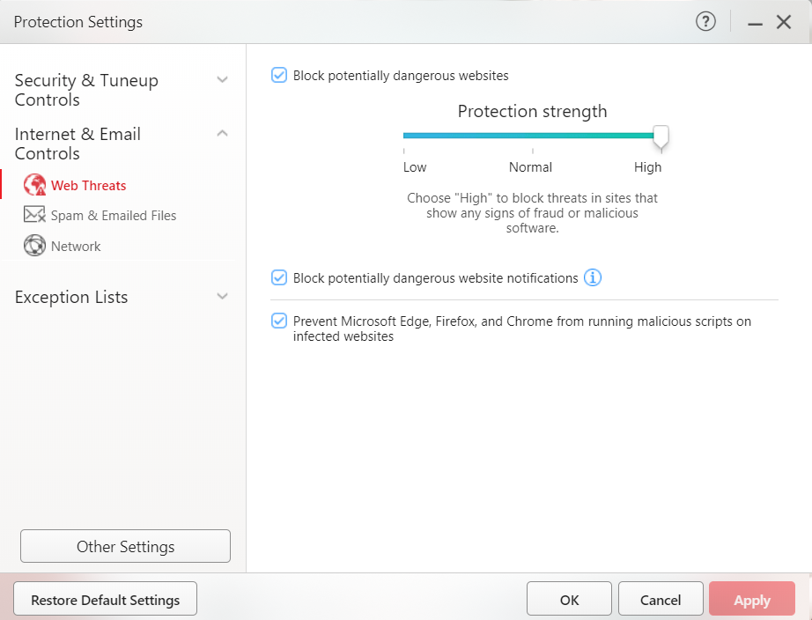Click the info icon beside website notifications

pyautogui.click(x=593, y=278)
